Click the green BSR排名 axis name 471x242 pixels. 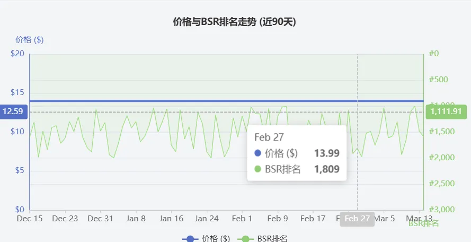pos(424,223)
